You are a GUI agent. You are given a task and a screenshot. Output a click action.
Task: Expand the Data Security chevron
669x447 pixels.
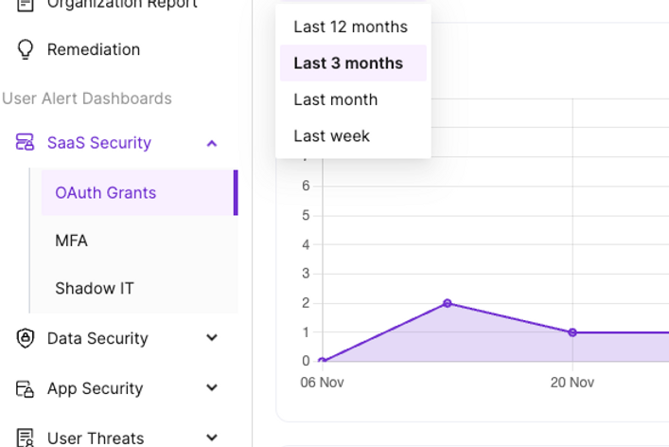212,338
